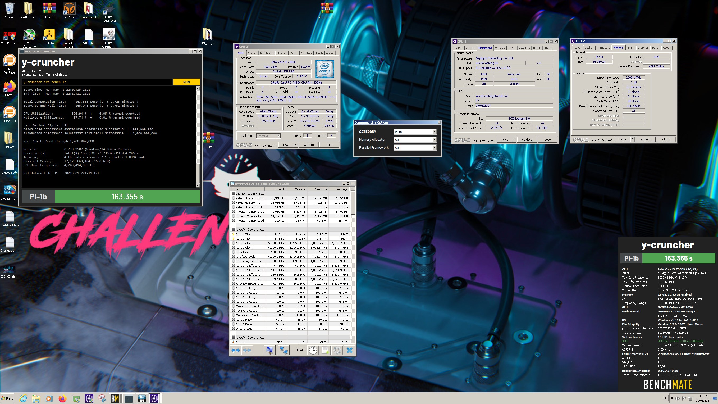
Task: Click the y-cruncher output scrollbar down arrow
Action: [x=198, y=185]
